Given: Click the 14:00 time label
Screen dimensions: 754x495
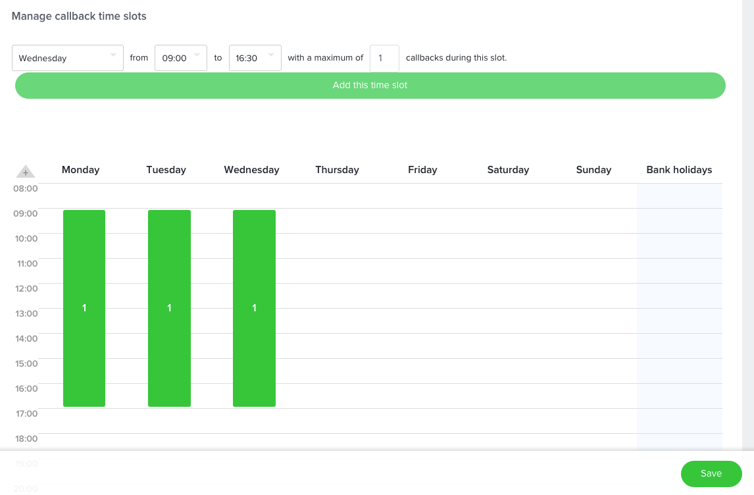Looking at the screenshot, I should pyautogui.click(x=26, y=338).
